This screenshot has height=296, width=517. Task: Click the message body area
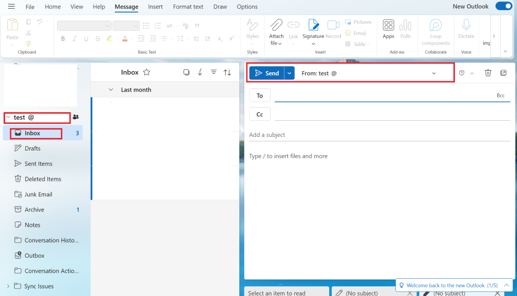(x=380, y=215)
